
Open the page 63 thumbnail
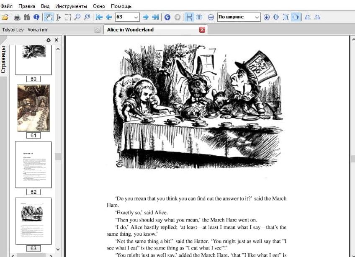tap(33, 221)
